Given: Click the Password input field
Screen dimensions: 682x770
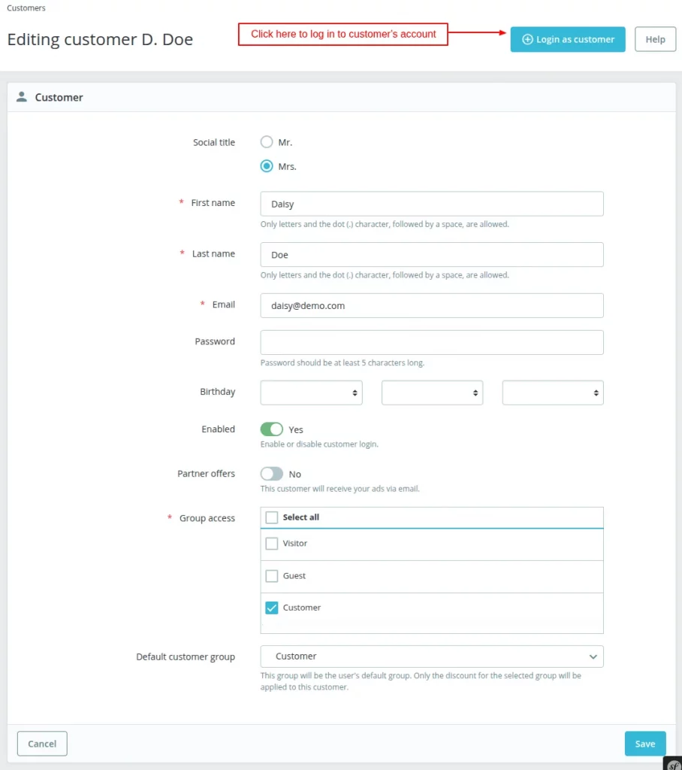Looking at the screenshot, I should coord(431,341).
